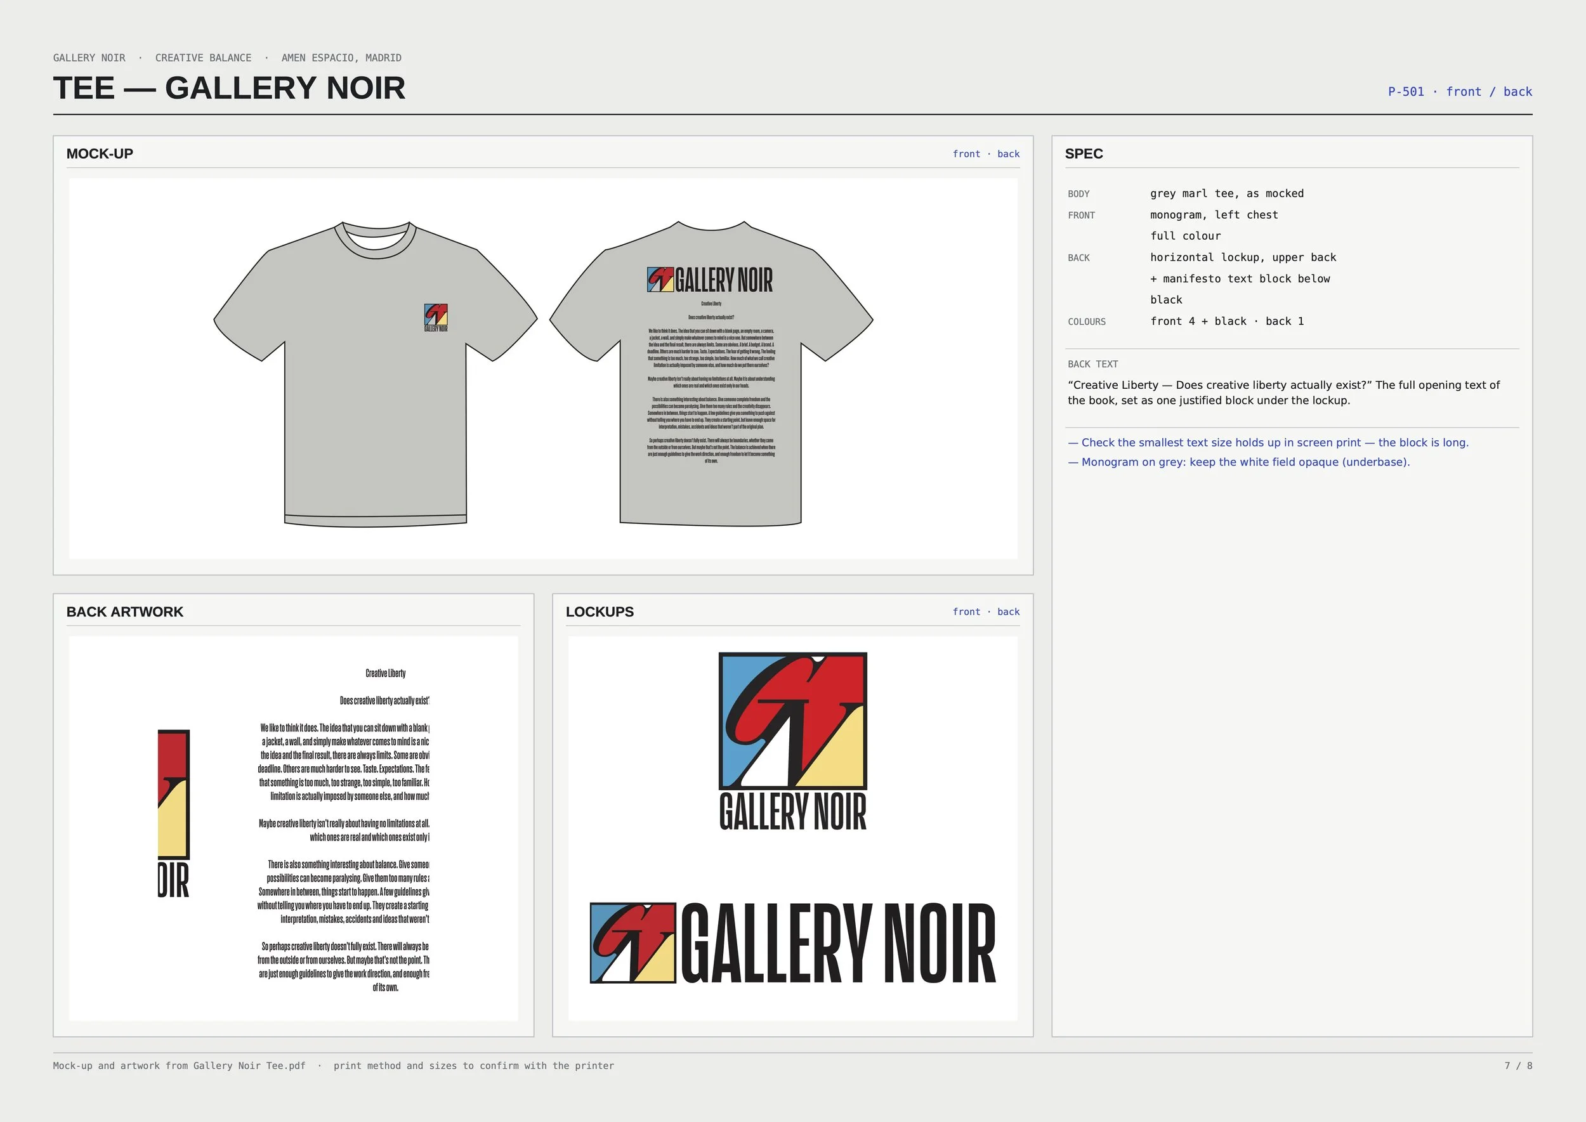1586x1122 pixels.
Task: Click the note about monogram underbase
Action: tap(1238, 462)
